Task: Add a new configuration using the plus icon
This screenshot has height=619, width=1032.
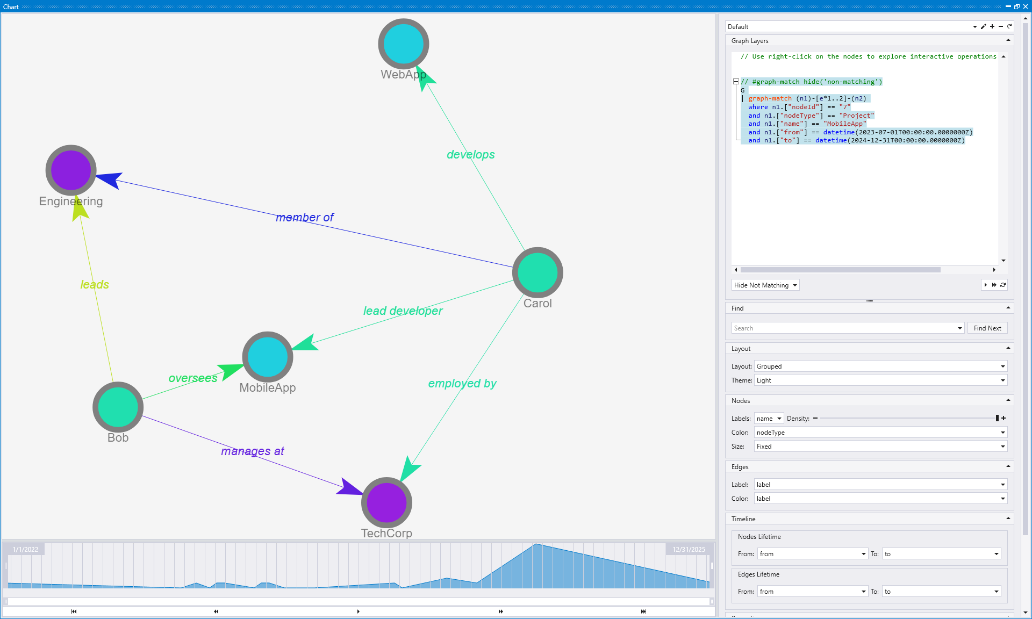Action: (992, 27)
